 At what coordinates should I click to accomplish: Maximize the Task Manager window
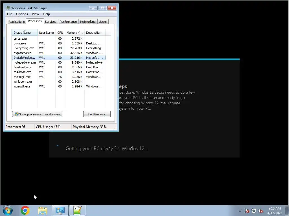[102, 8]
